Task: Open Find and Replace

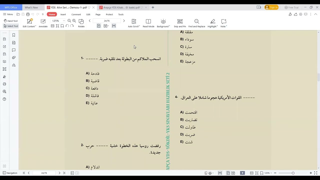Action: (x=197, y=23)
